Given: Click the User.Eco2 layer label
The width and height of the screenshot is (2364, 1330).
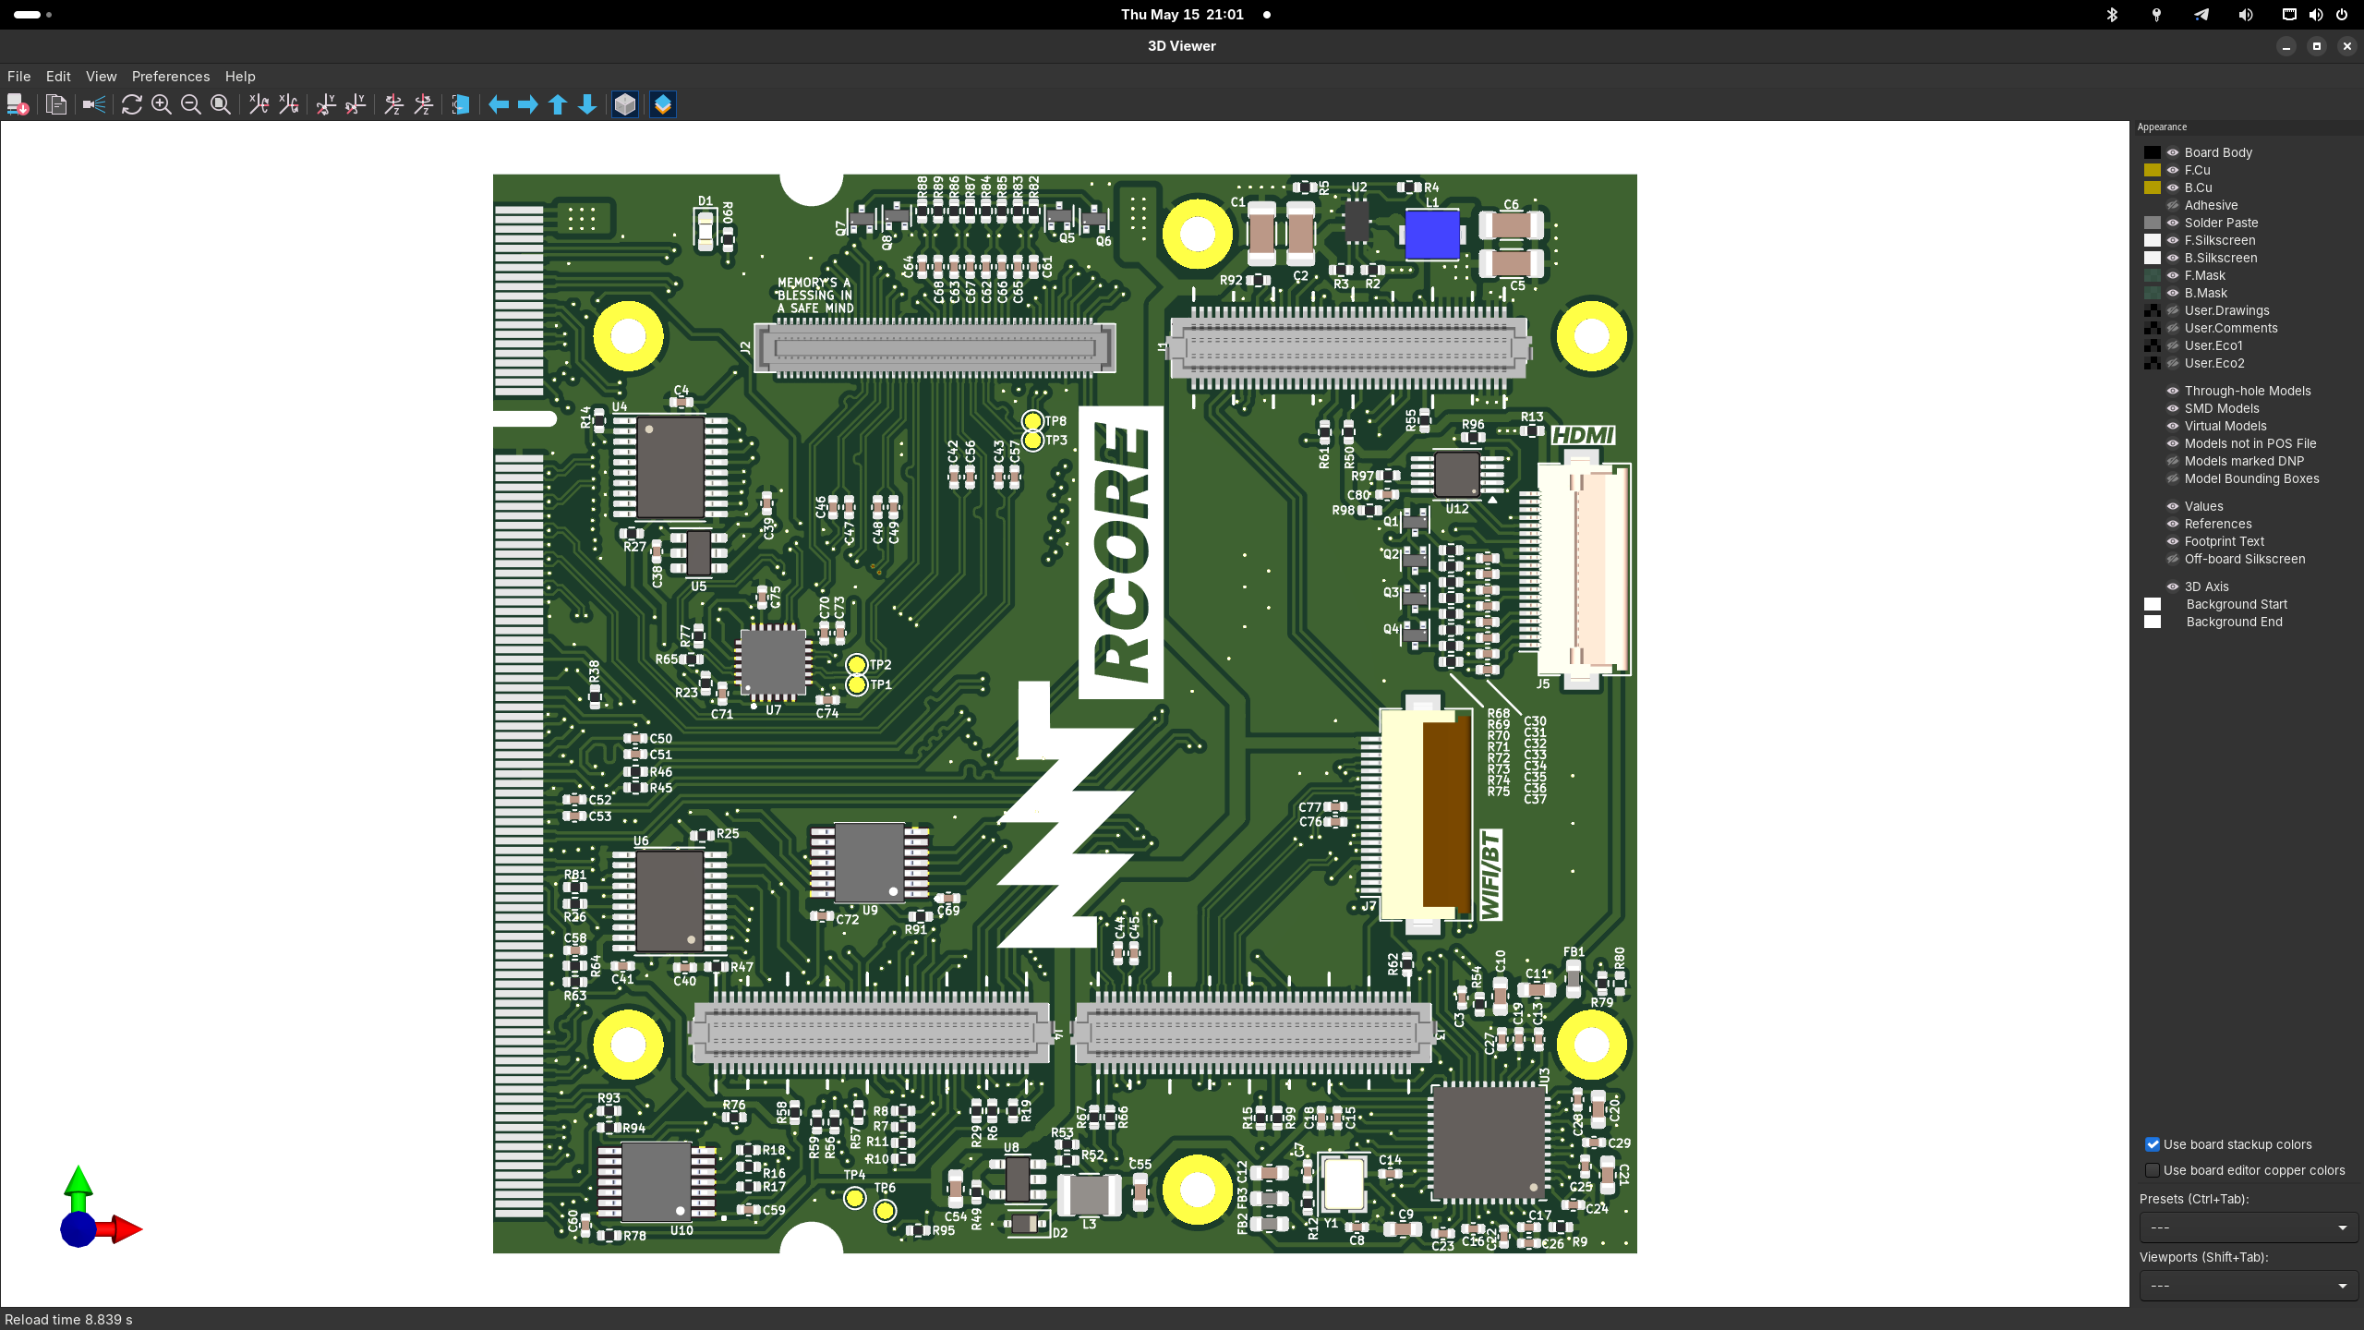Looking at the screenshot, I should pyautogui.click(x=2214, y=363).
